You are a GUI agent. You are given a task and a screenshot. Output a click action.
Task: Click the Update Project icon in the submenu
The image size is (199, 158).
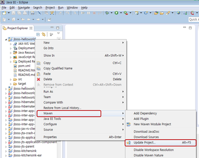coord(129,143)
